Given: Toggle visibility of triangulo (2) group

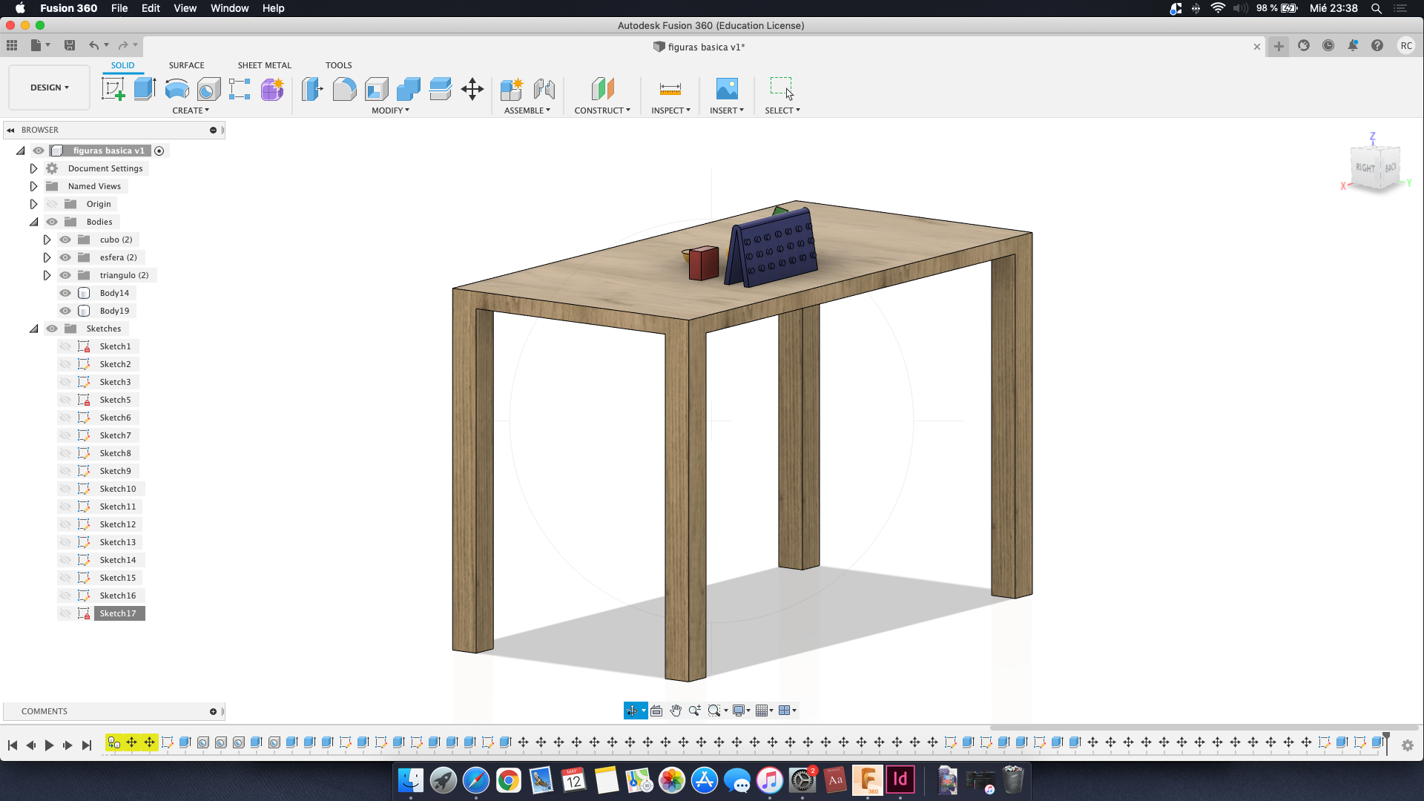Looking at the screenshot, I should (x=65, y=275).
